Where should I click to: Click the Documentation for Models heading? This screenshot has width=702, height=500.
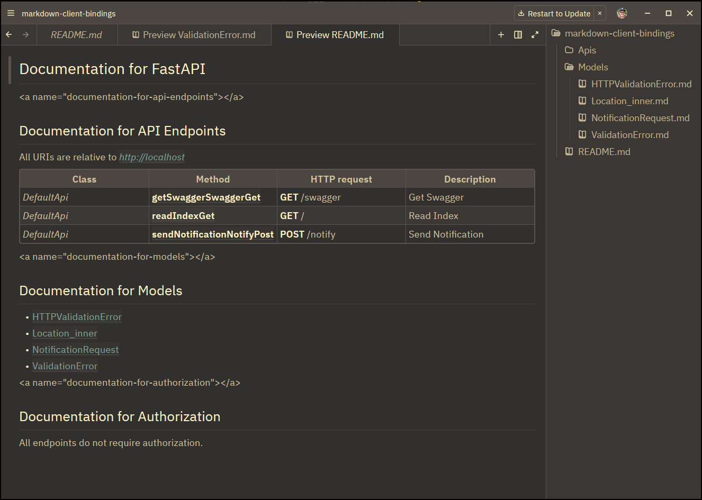101,291
